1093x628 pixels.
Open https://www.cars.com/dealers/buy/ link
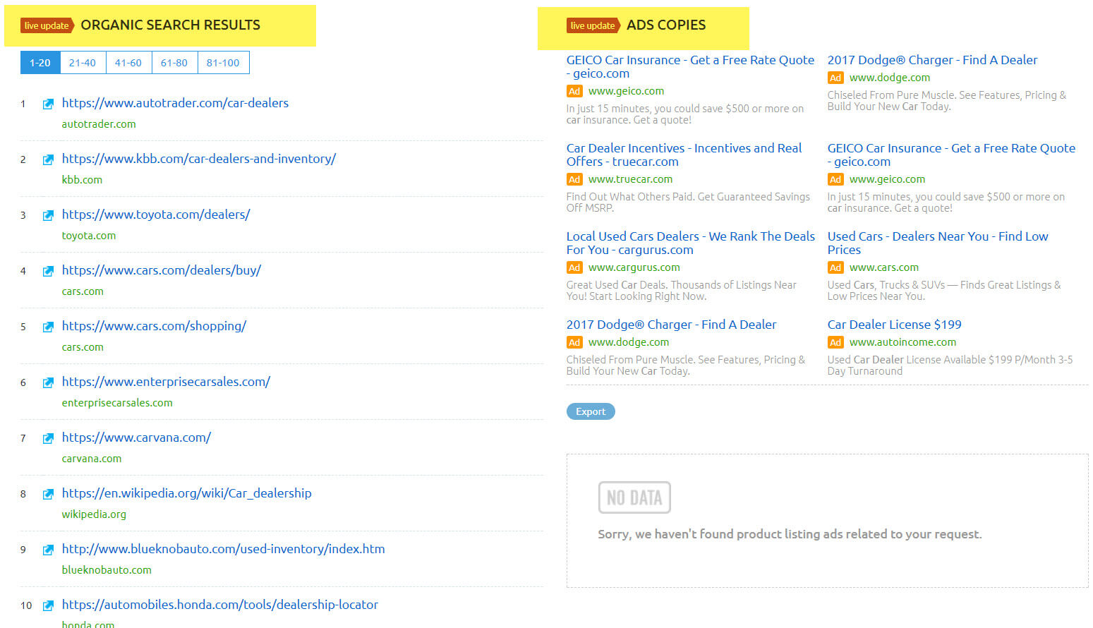[162, 270]
